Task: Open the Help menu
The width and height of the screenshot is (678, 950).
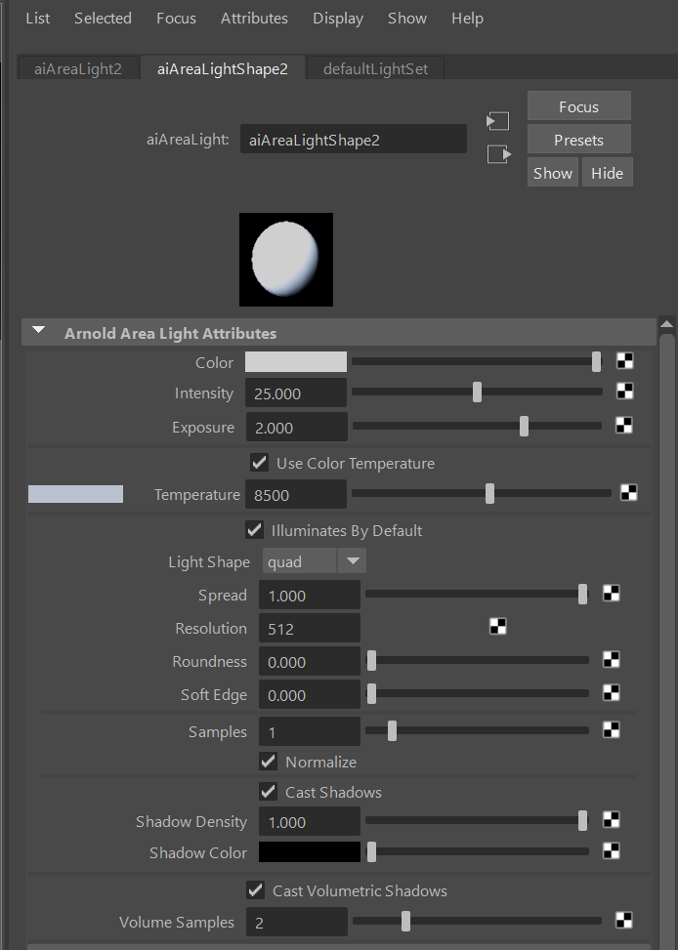Action: click(467, 19)
